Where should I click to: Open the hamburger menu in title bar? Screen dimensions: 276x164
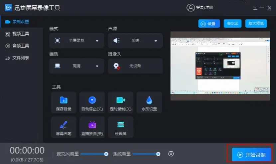(255, 8)
